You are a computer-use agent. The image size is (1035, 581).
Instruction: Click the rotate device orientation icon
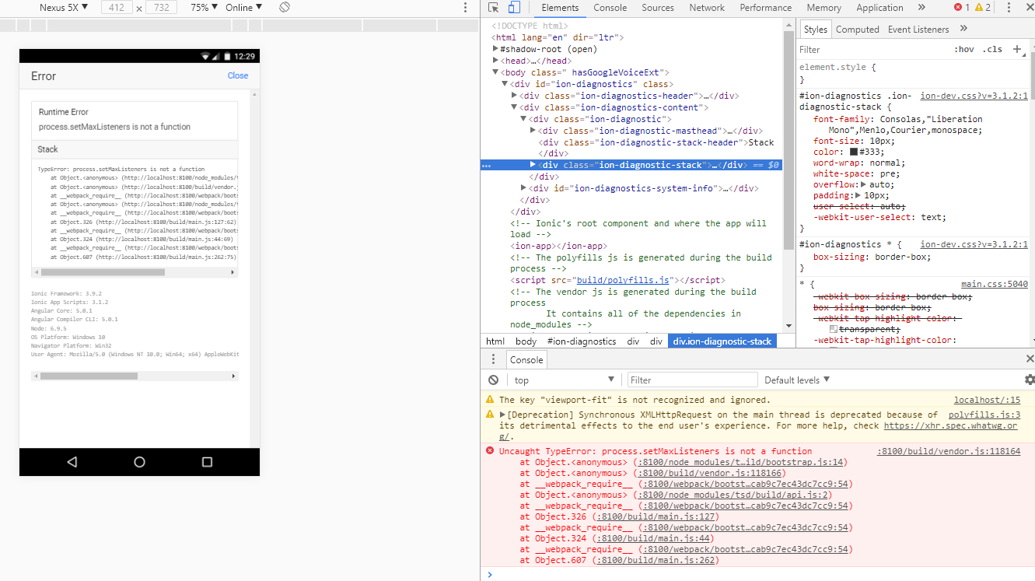coord(285,7)
